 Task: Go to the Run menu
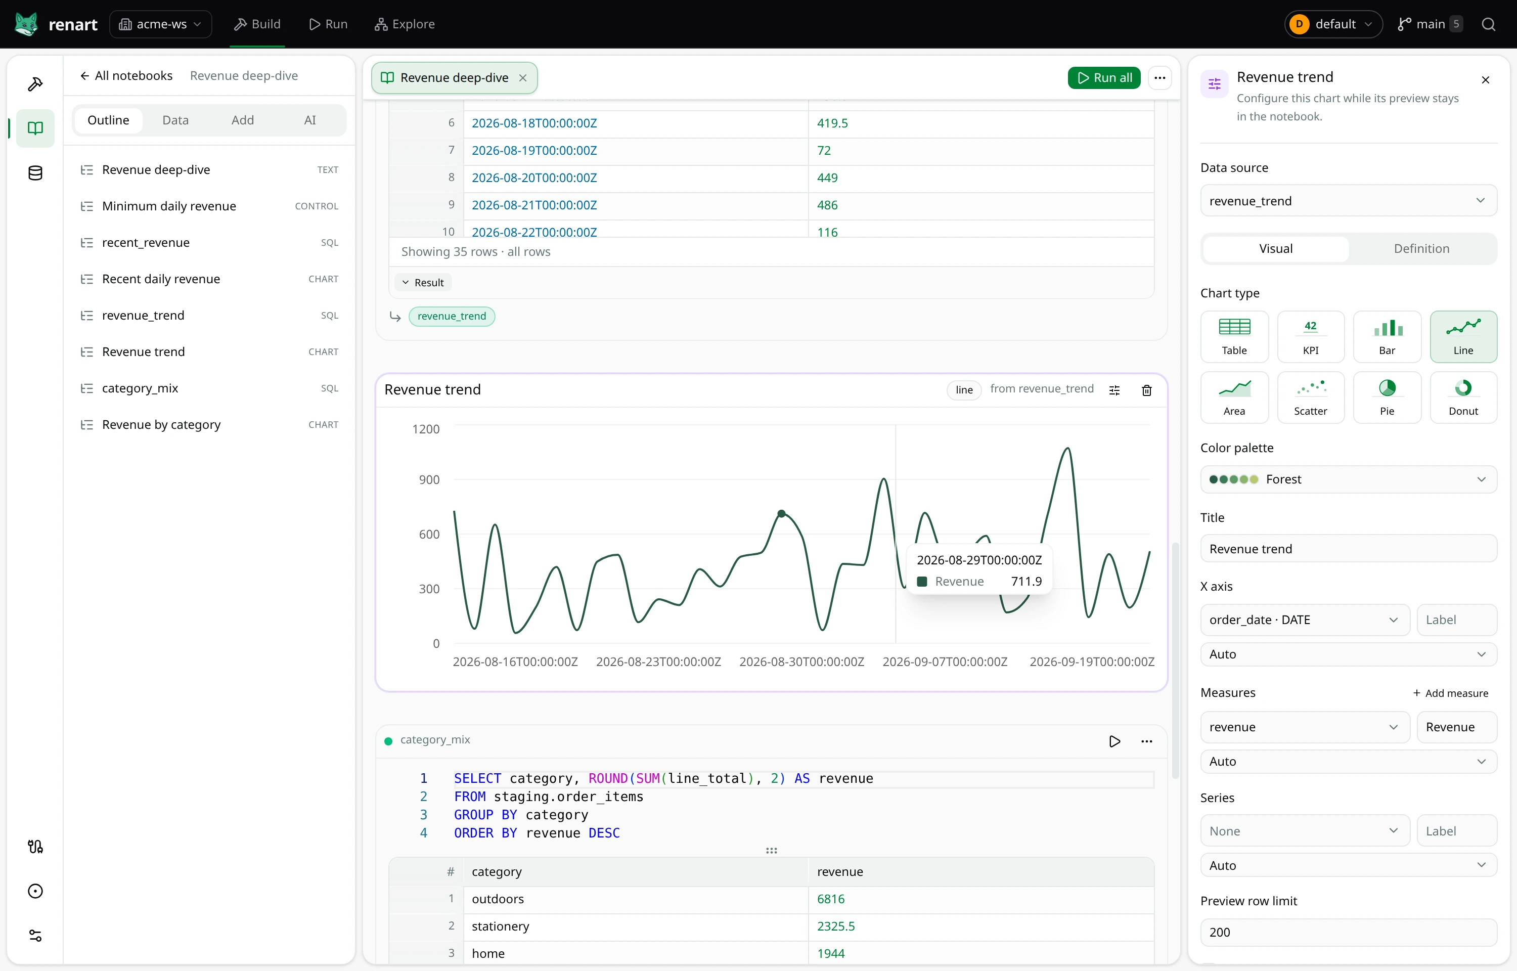coord(328,24)
